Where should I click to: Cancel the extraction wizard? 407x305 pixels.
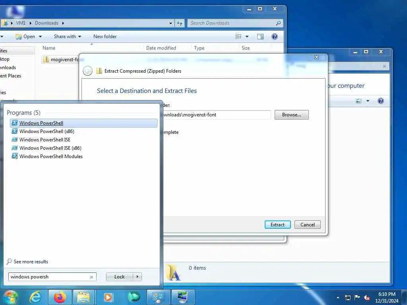coord(308,225)
